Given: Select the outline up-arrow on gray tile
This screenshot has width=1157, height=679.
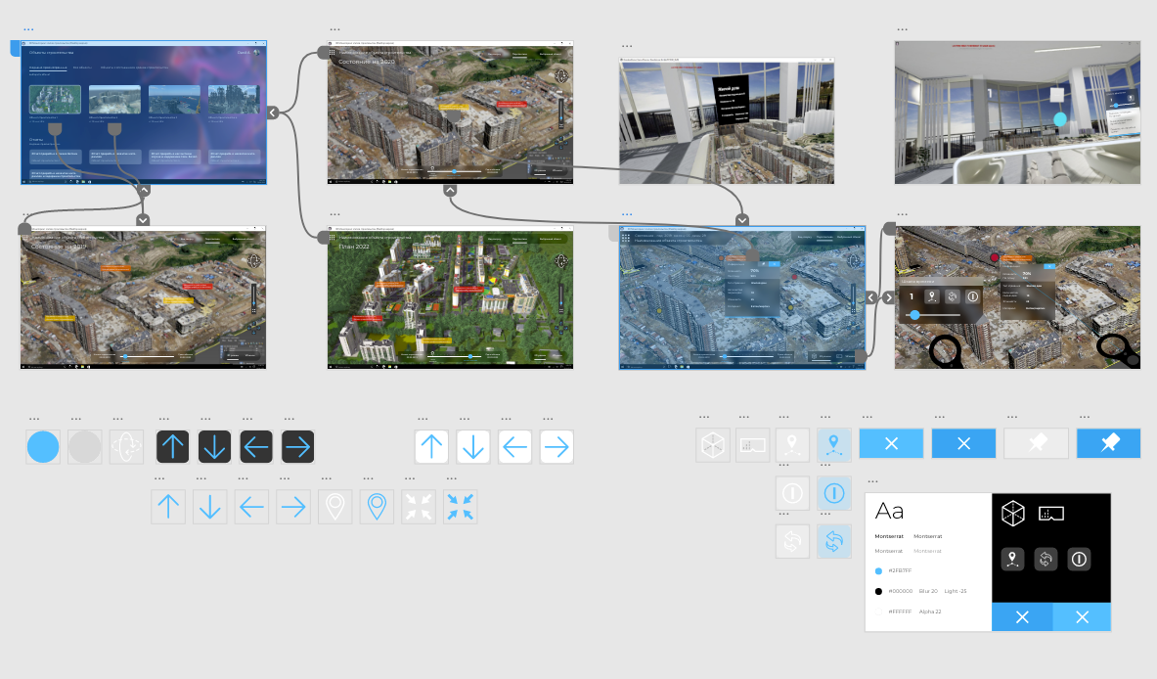Looking at the screenshot, I should (x=168, y=507).
